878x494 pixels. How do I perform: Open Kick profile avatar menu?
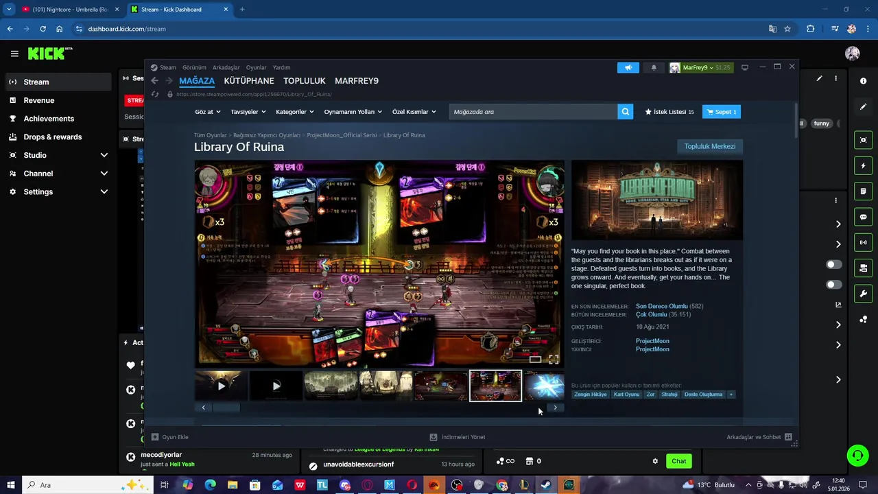point(853,54)
